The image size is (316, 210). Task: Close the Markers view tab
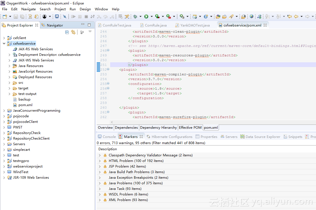coord(141,137)
